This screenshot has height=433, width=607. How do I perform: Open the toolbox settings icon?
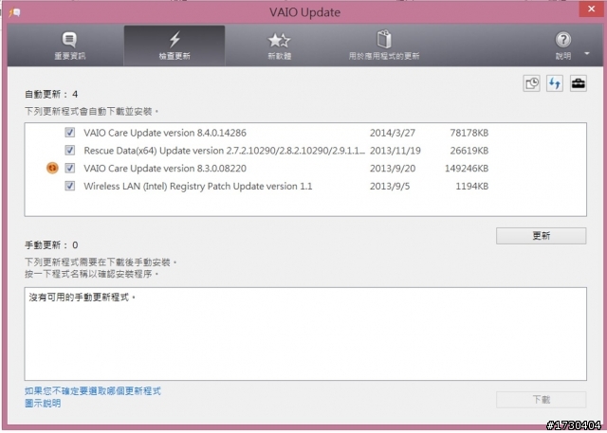[579, 83]
